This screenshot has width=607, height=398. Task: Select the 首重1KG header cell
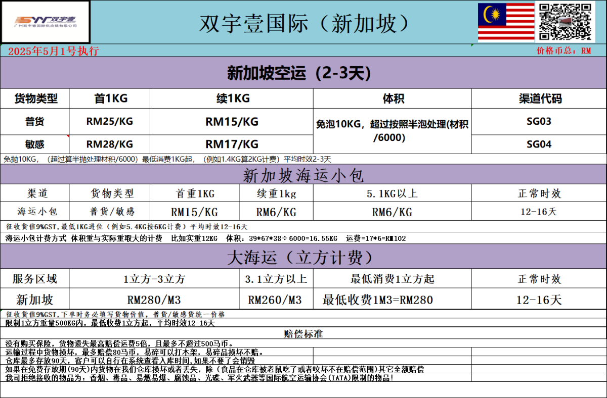[195, 194]
